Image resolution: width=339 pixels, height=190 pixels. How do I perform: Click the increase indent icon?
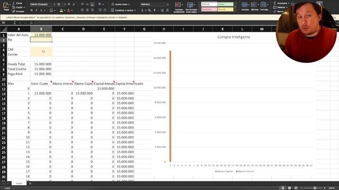click(105, 11)
